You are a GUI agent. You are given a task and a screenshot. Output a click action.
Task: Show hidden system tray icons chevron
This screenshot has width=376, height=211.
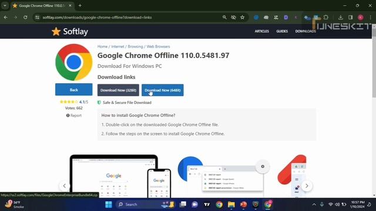click(x=314, y=205)
